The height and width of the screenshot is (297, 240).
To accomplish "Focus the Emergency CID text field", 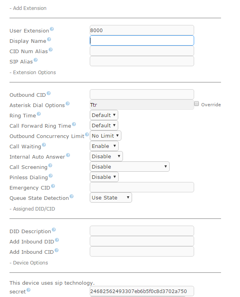I will pos(142,187).
